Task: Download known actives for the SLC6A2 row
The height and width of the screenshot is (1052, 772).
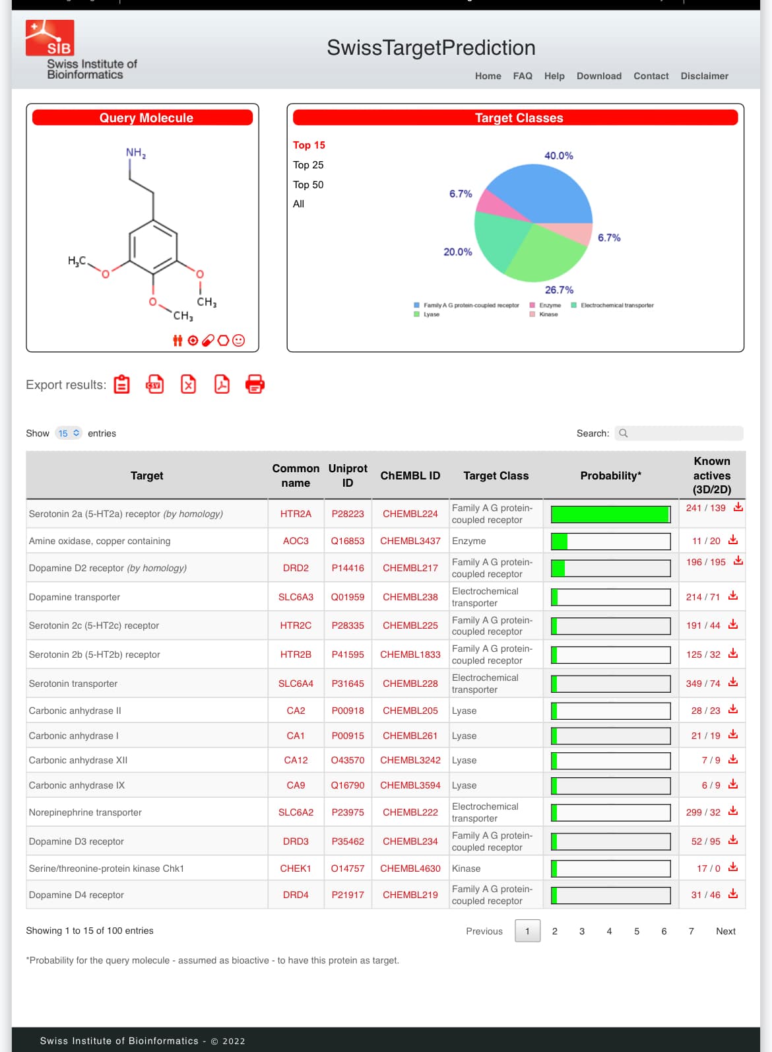Action: (733, 812)
